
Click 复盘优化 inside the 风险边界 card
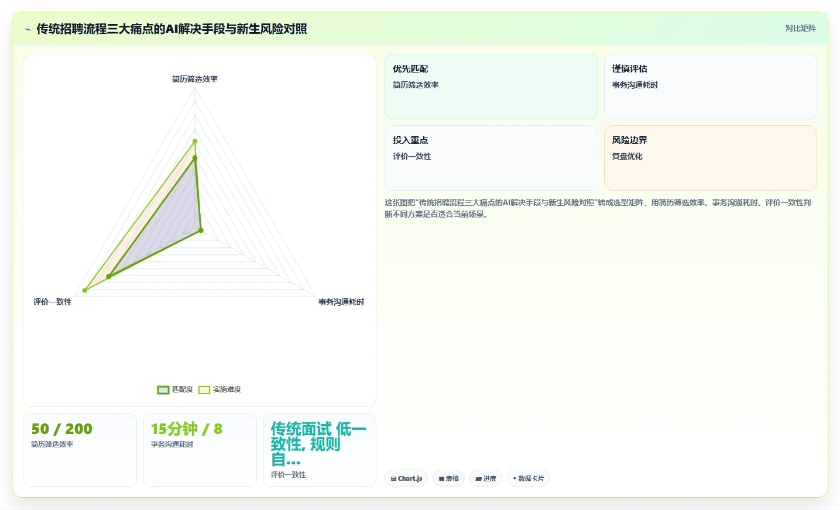click(x=628, y=156)
